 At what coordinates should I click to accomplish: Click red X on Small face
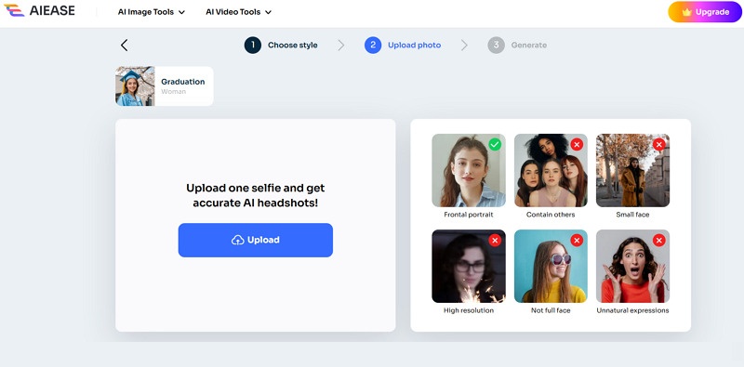coord(658,144)
